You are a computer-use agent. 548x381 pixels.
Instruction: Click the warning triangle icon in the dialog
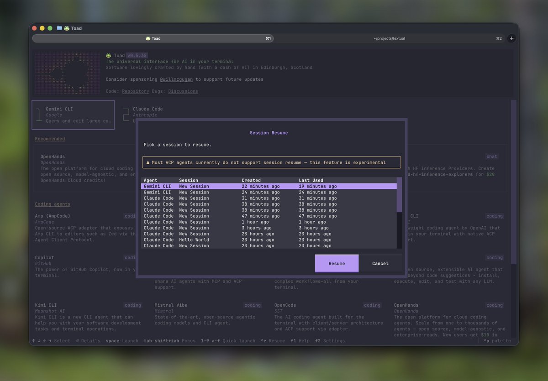tap(148, 162)
